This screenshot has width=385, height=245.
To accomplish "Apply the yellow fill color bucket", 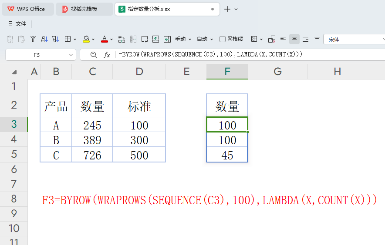I will [x=86, y=39].
